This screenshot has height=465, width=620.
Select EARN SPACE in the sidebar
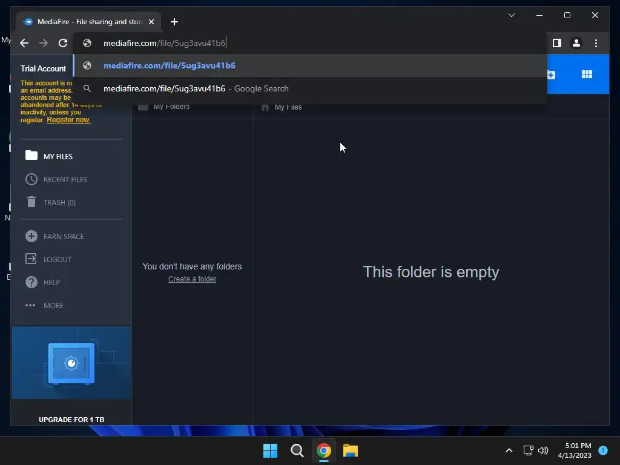coord(64,237)
